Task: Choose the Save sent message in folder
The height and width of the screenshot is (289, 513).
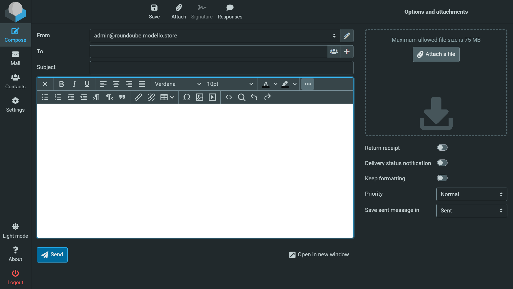Action: 472,211
